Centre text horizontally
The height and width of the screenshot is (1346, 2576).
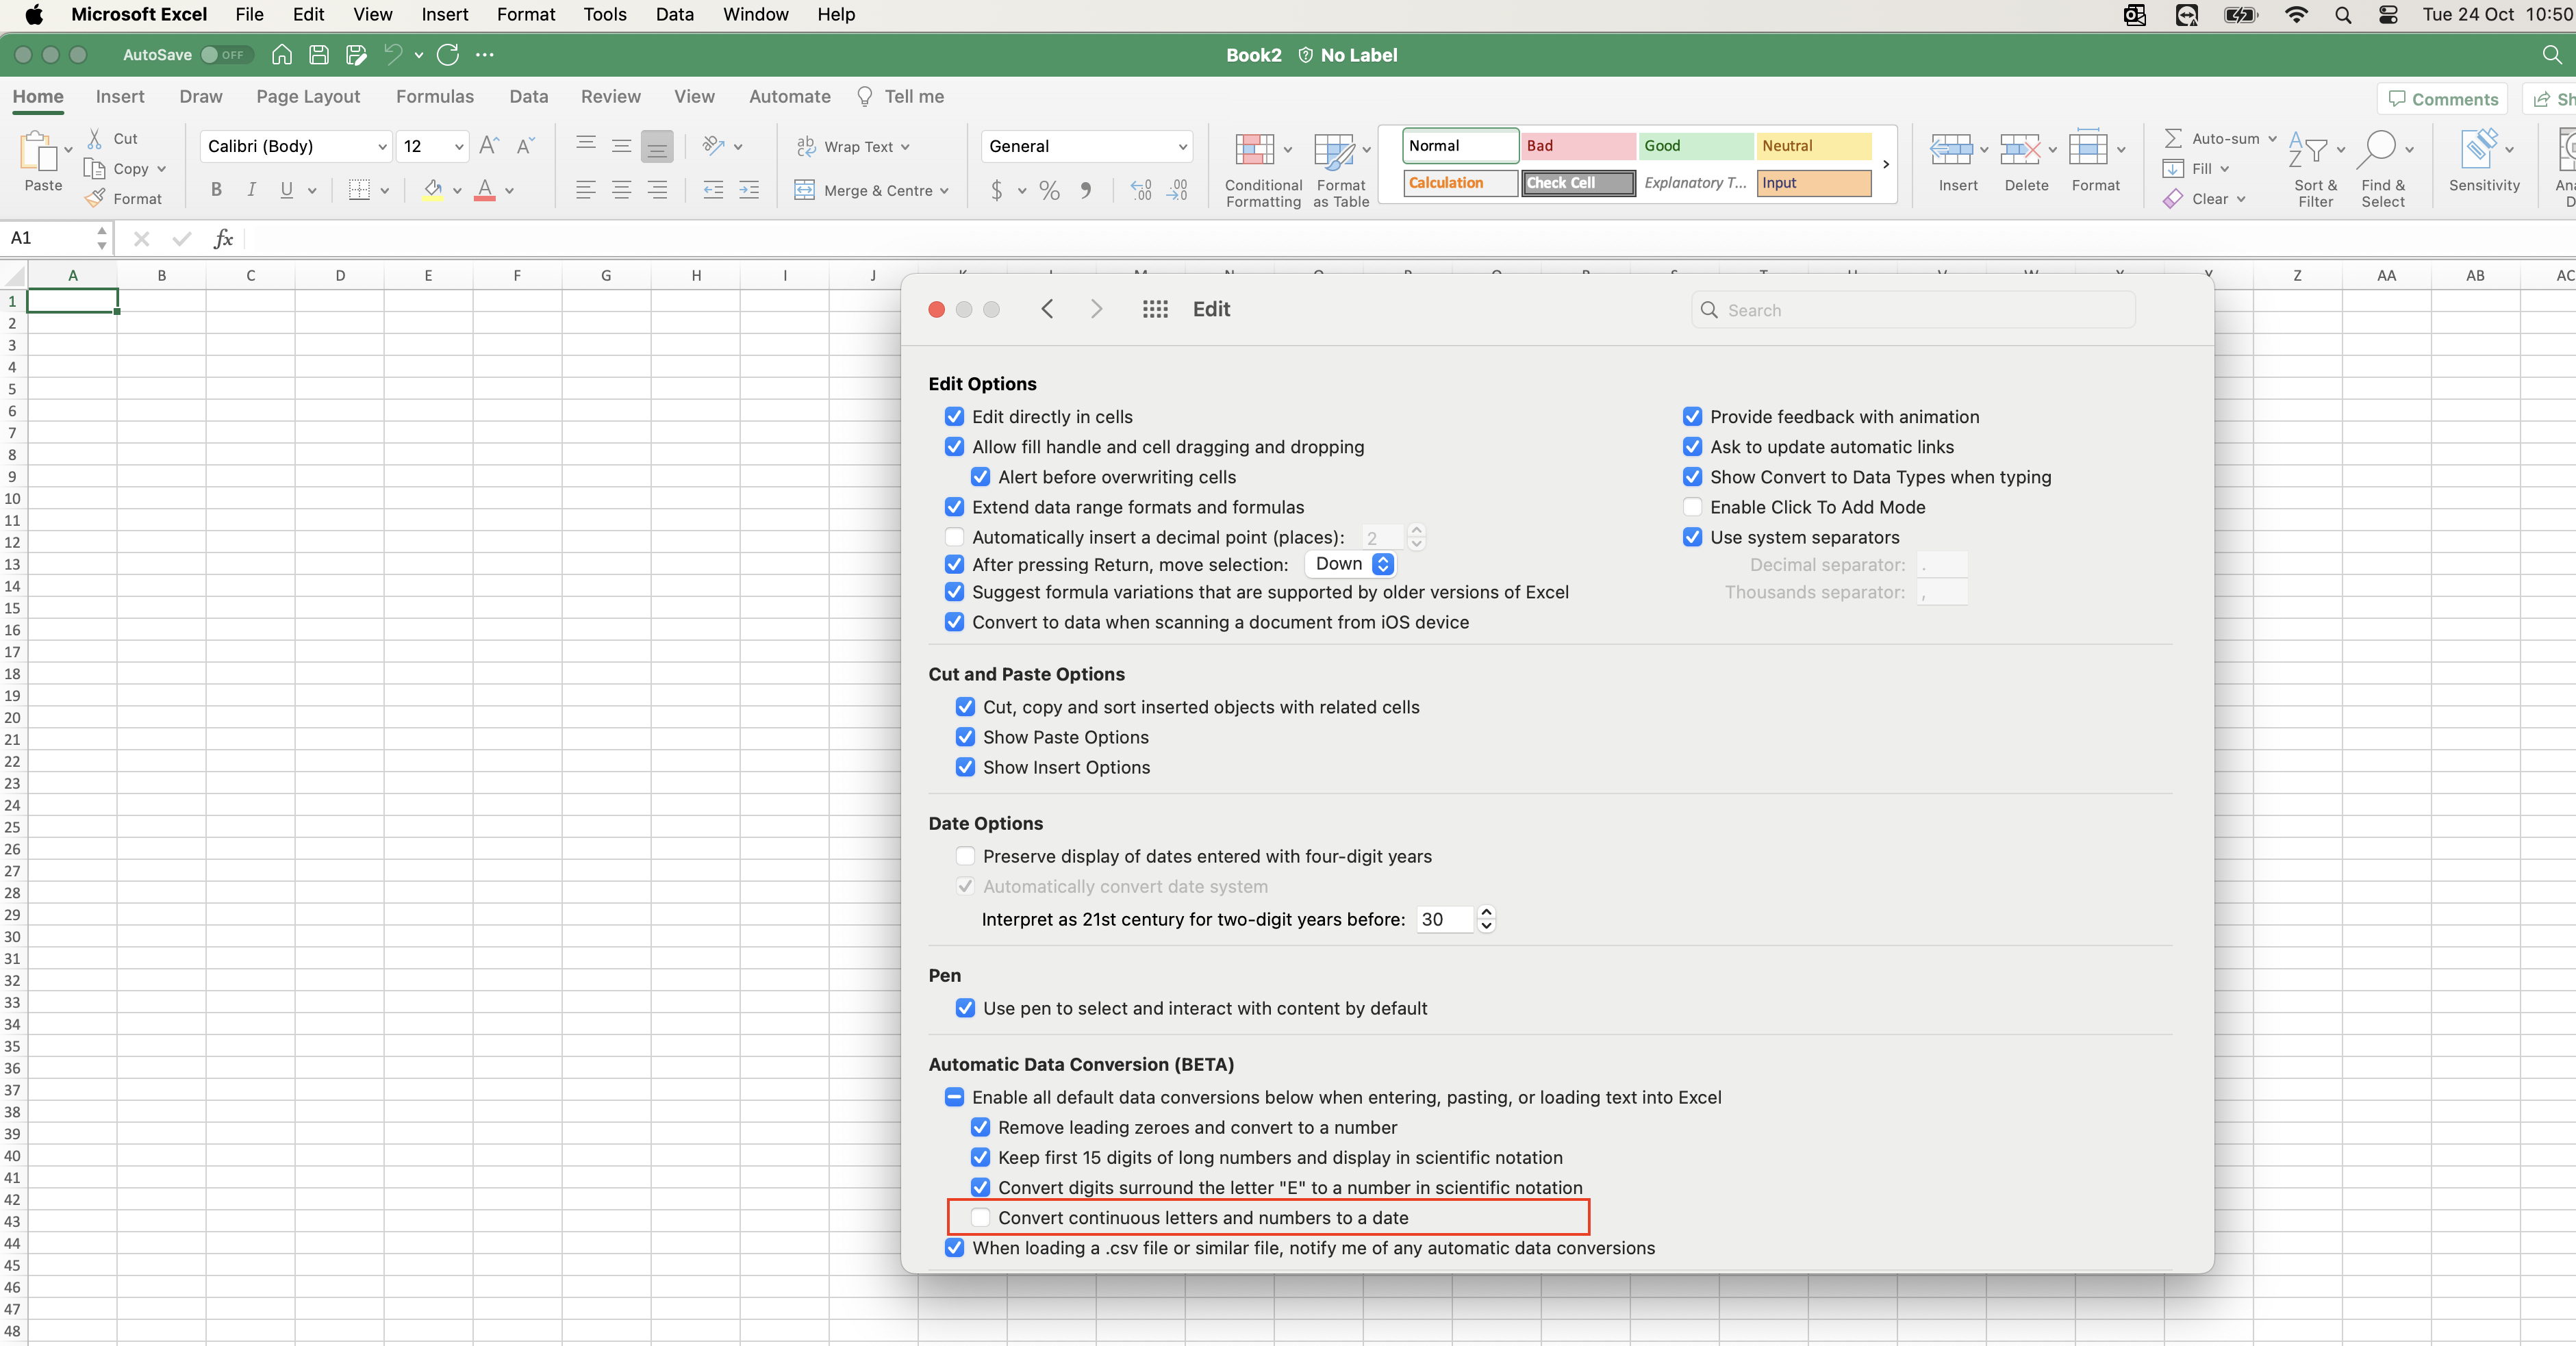tap(621, 190)
